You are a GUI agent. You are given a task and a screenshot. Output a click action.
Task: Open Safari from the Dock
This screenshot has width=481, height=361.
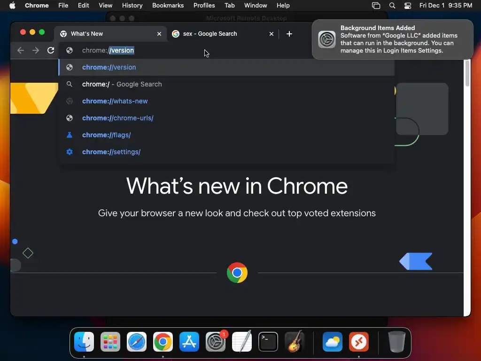point(137,342)
